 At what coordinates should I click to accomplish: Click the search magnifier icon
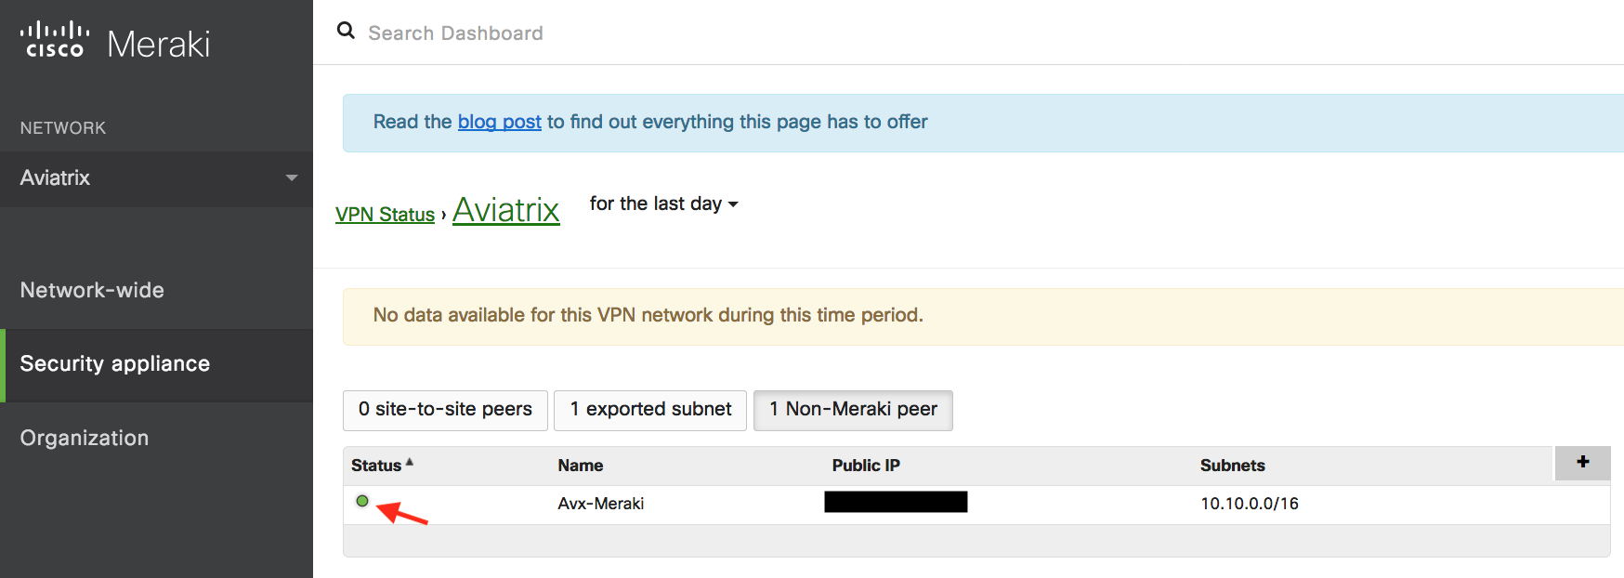(346, 31)
